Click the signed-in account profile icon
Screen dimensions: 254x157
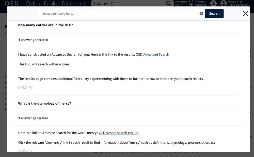point(223,3)
